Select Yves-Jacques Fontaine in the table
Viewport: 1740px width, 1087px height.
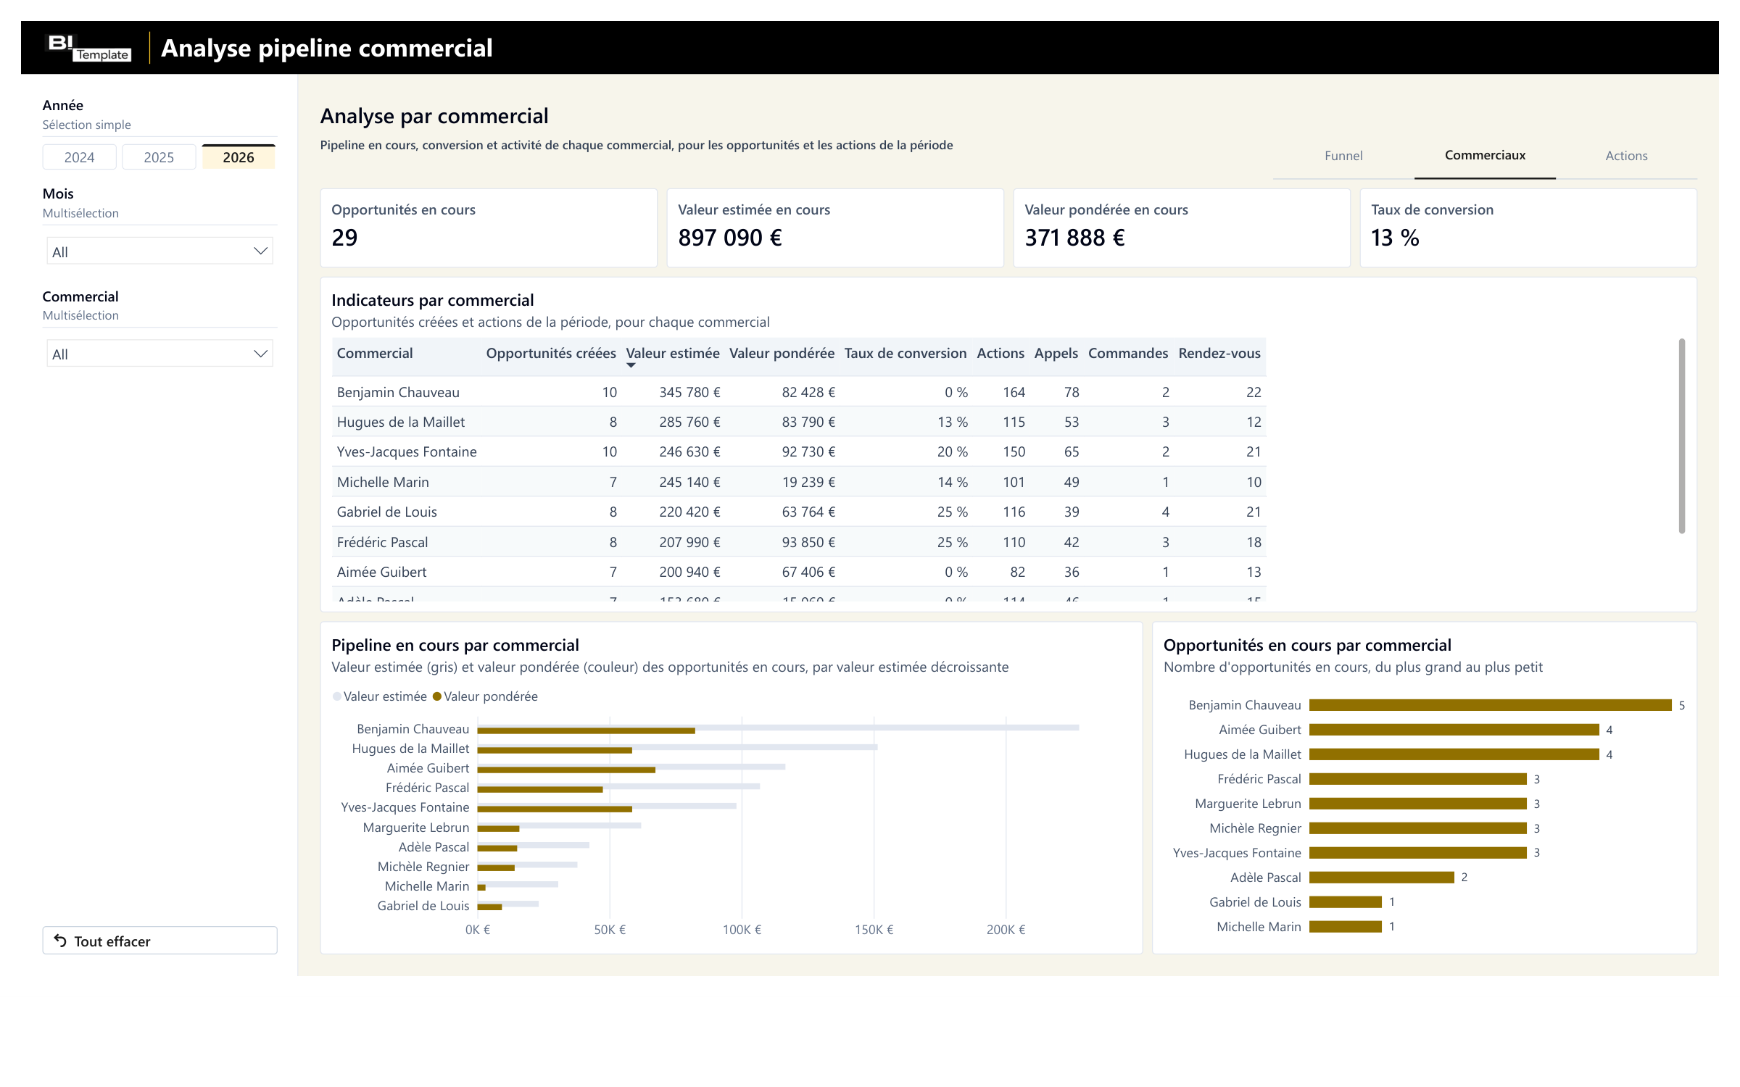pos(407,451)
